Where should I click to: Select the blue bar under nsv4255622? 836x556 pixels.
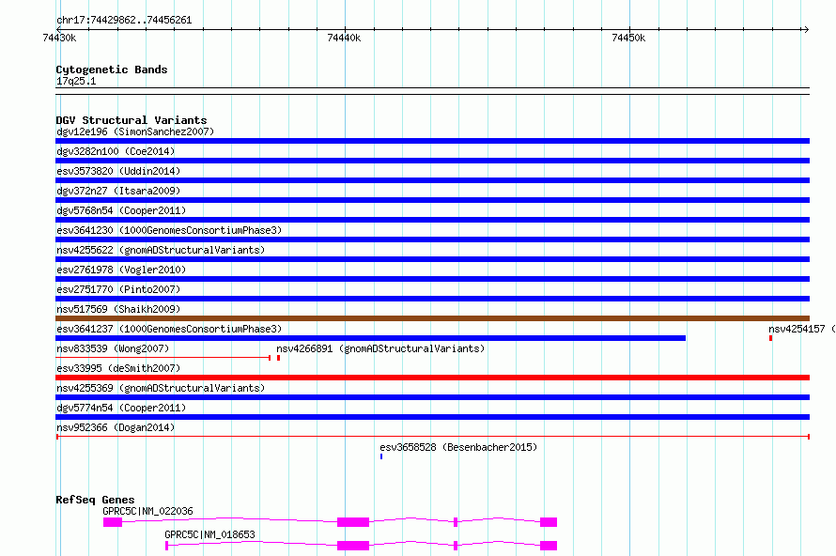pos(432,259)
